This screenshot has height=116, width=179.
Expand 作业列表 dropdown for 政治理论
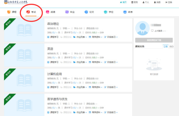80,37
